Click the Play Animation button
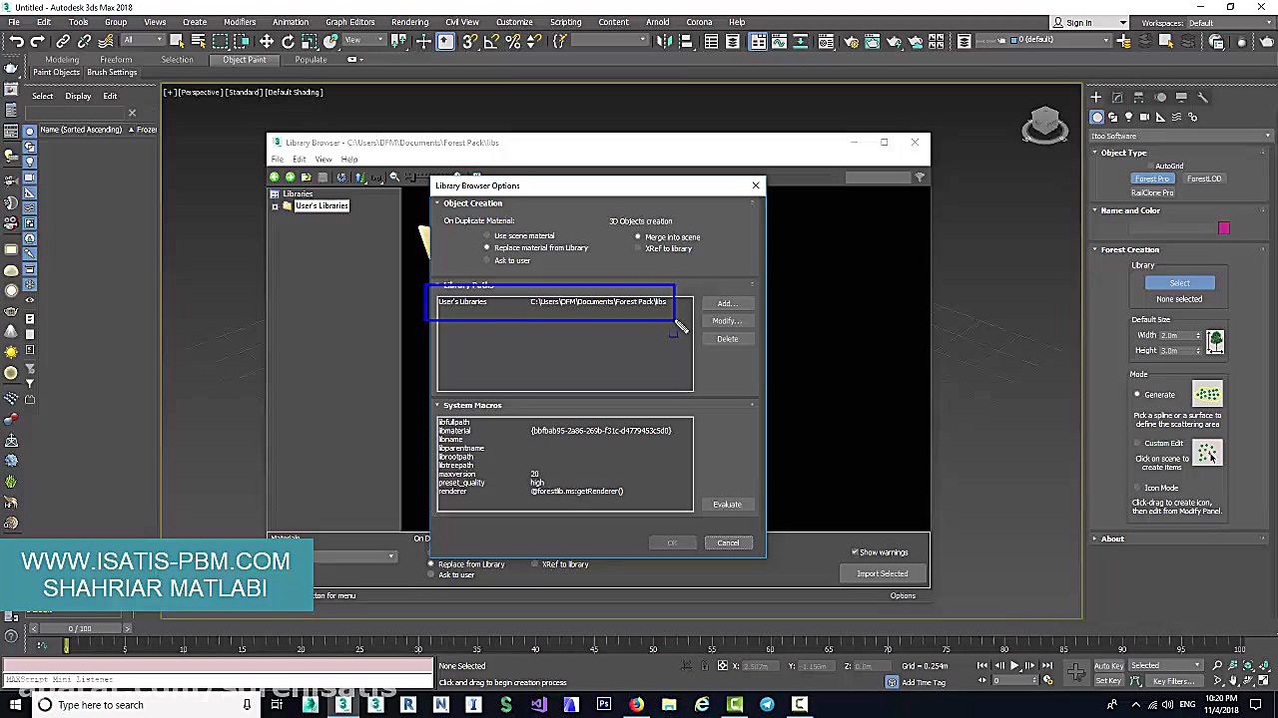Viewport: 1278px width, 718px height. pos(1014,665)
